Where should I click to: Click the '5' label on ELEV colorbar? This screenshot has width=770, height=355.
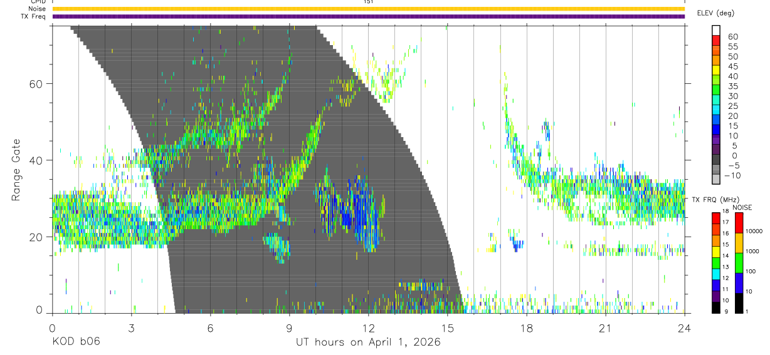point(734,146)
